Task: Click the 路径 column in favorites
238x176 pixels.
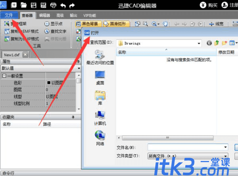Action: (x=47, y=124)
